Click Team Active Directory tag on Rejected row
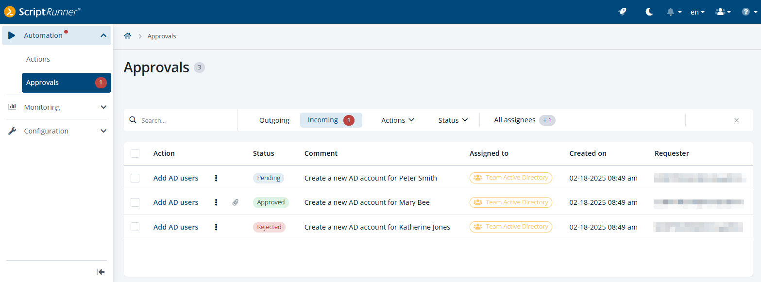This screenshot has height=282, width=761. point(510,227)
